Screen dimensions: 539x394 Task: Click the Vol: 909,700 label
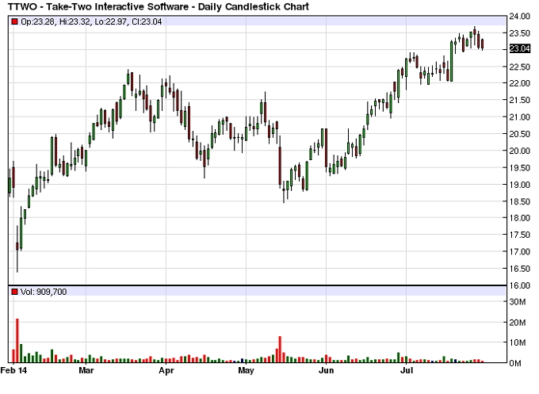click(44, 292)
